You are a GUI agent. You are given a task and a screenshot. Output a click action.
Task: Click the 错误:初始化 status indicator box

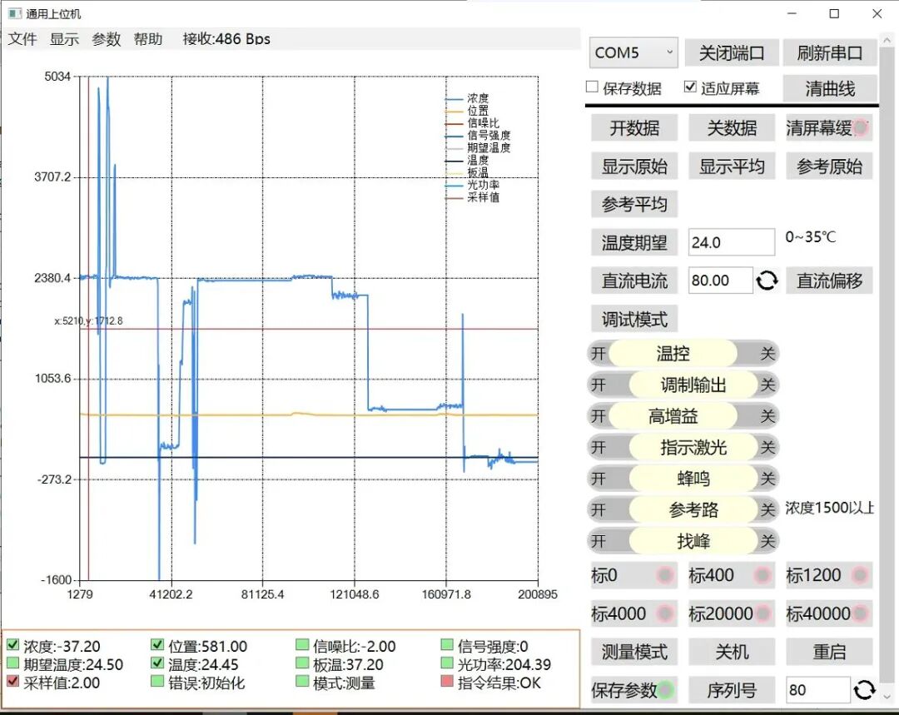[x=157, y=683]
